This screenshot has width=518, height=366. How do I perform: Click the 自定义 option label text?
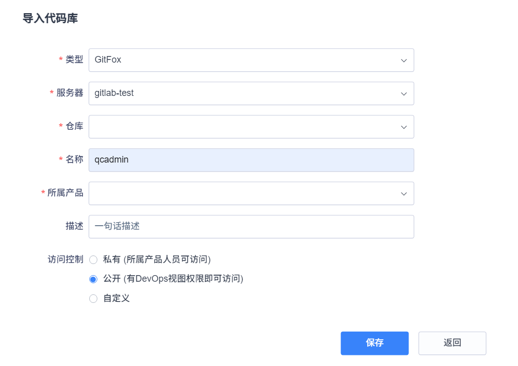tap(117, 298)
